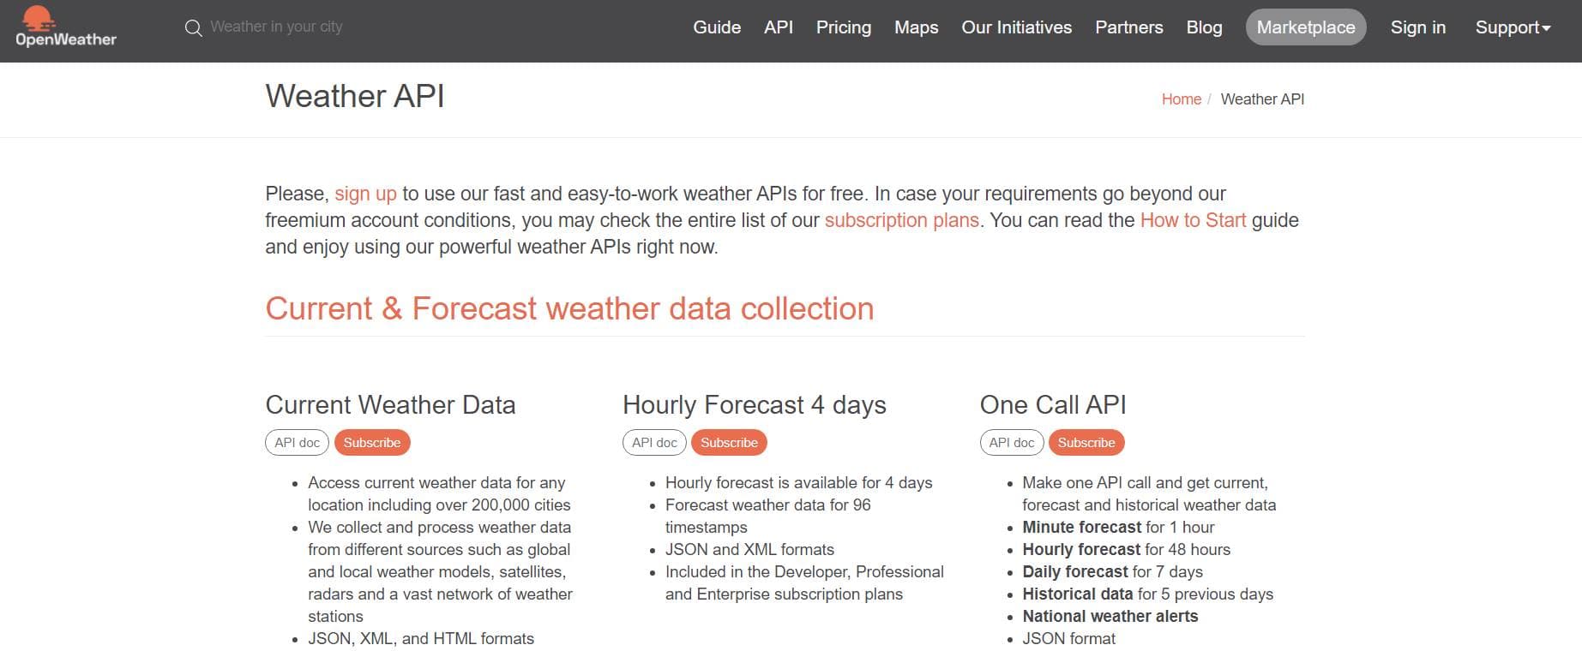The width and height of the screenshot is (1582, 651).
Task: Click 'National weather alerts' list item
Action: tap(1110, 616)
